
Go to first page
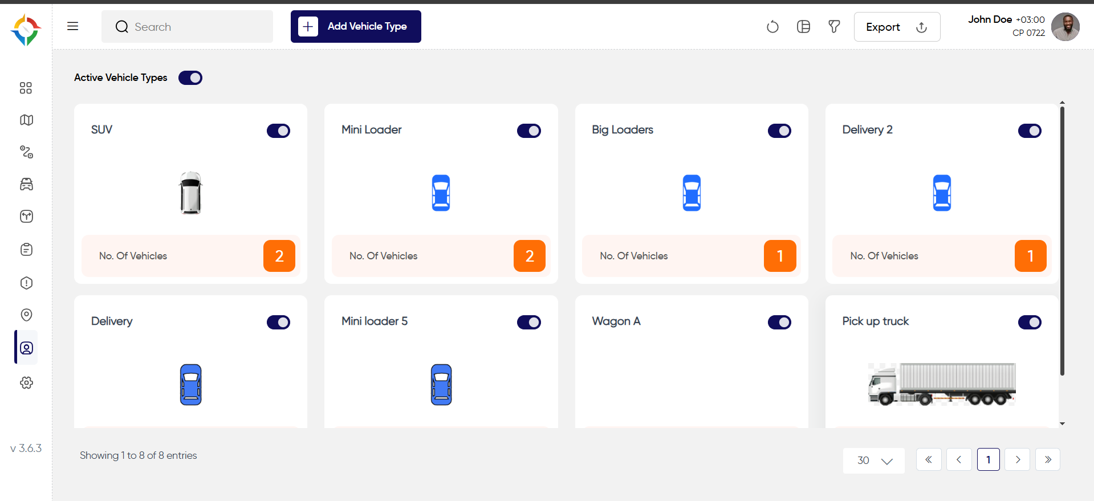click(929, 459)
